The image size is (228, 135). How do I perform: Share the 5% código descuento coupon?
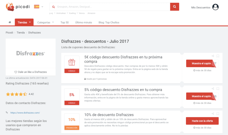pyautogui.click(x=213, y=89)
